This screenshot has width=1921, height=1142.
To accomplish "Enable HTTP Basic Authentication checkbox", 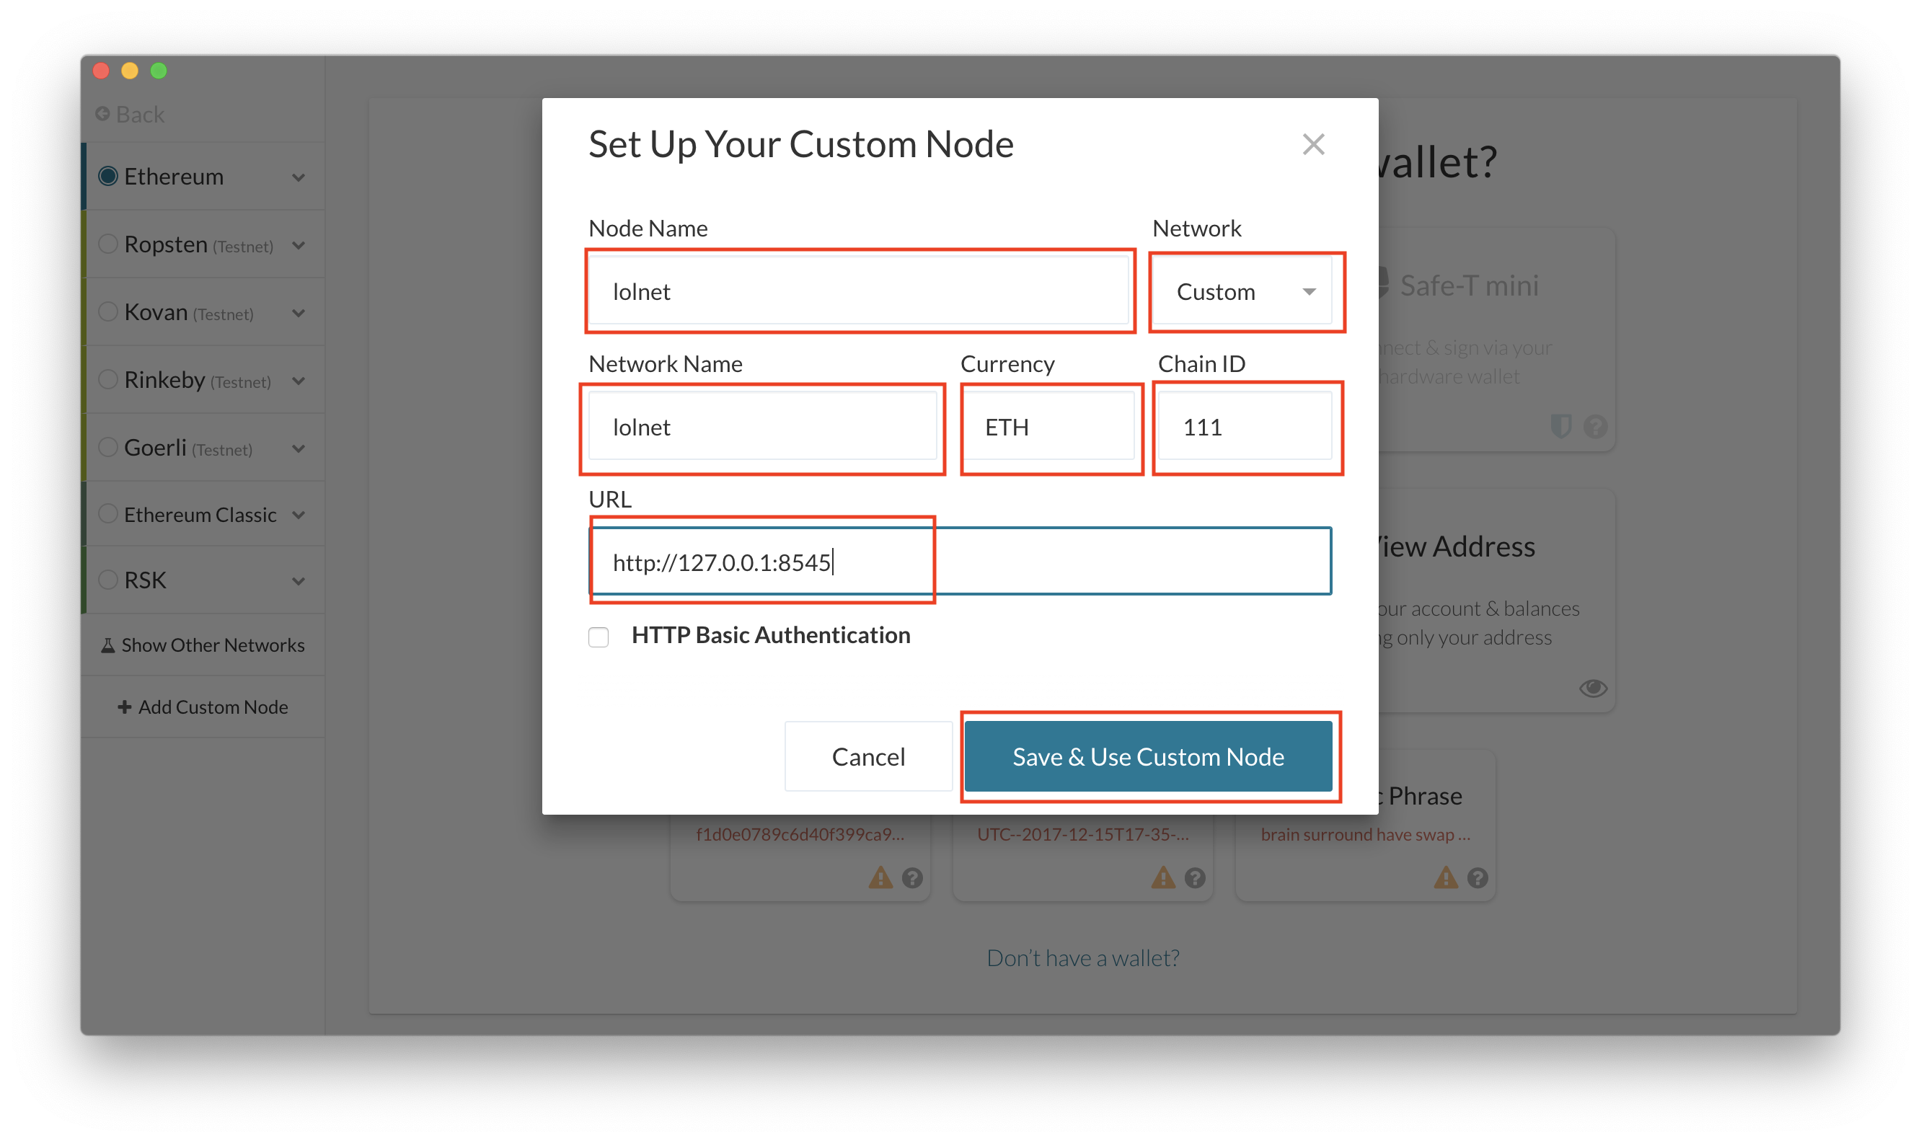I will point(599,637).
